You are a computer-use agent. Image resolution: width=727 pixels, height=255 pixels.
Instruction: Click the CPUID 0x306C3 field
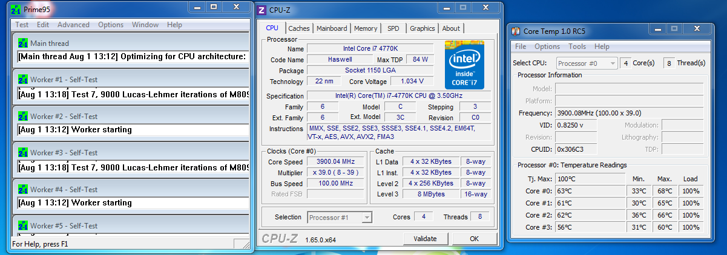(x=576, y=149)
